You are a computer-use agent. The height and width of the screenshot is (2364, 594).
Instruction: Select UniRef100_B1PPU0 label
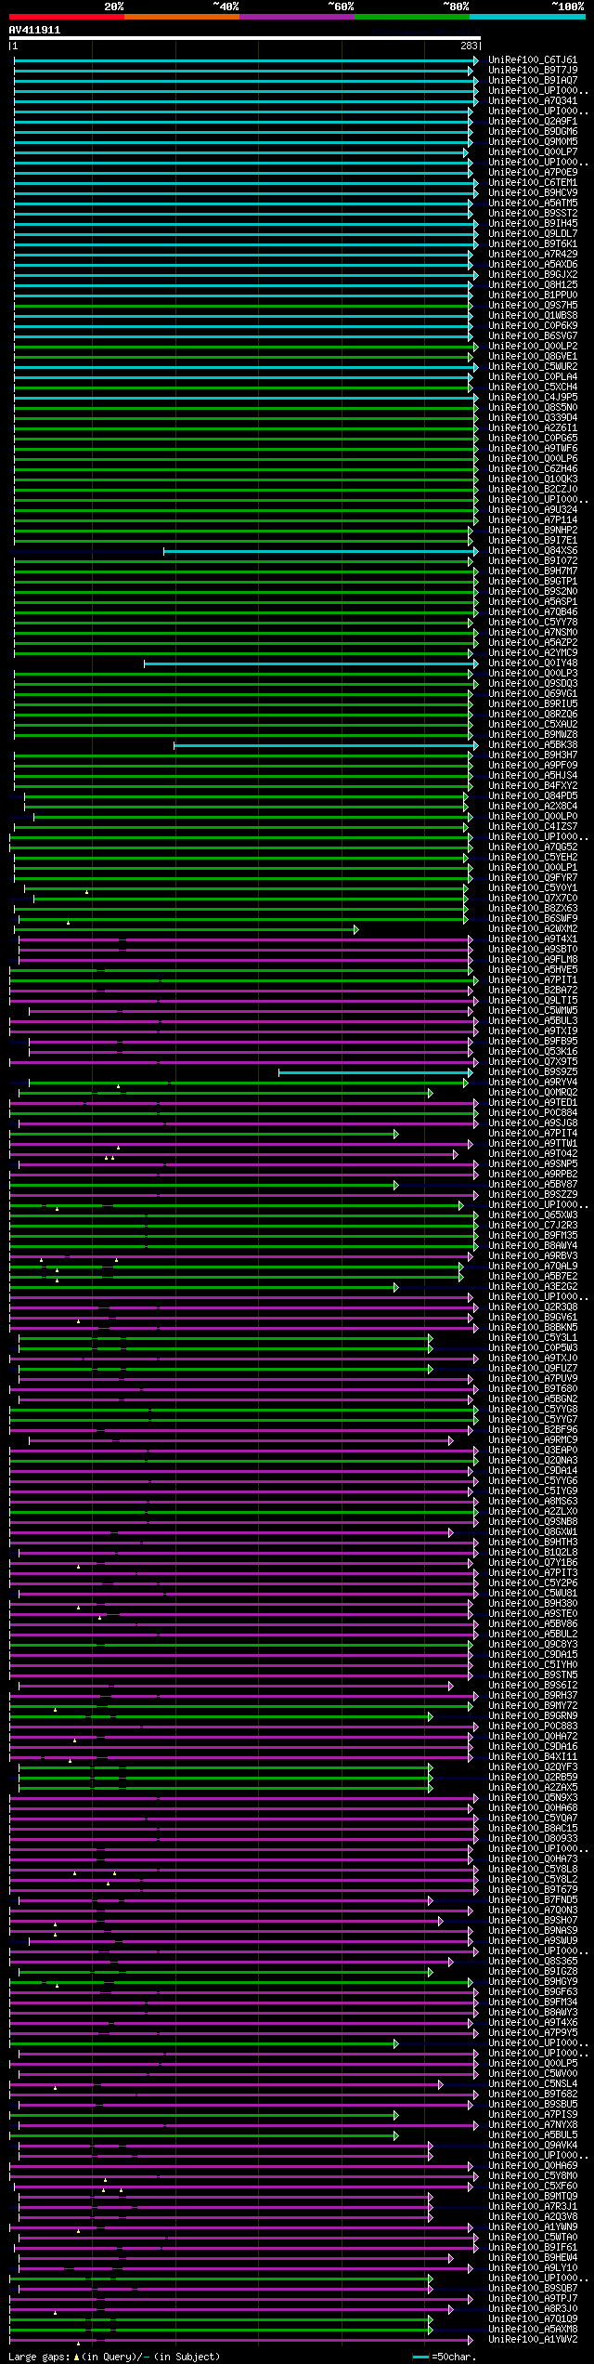click(x=533, y=295)
